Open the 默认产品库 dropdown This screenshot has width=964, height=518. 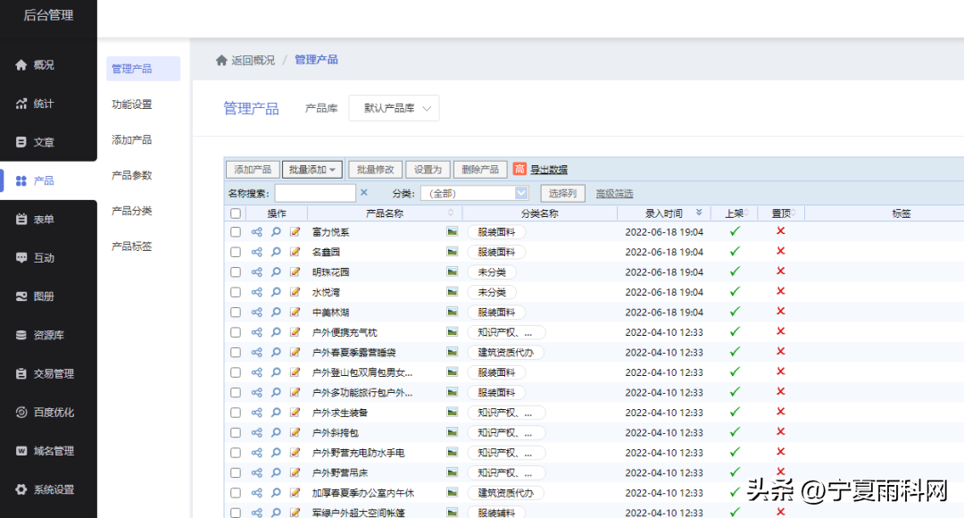pos(394,108)
